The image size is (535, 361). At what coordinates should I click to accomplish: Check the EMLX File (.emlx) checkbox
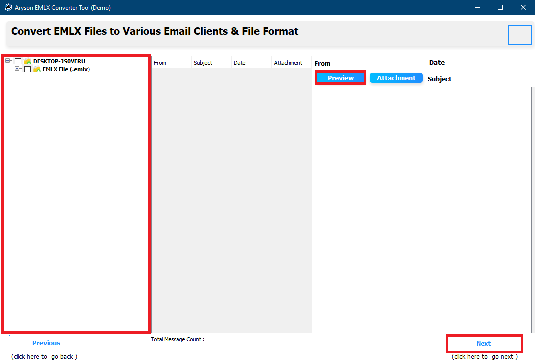pos(28,69)
